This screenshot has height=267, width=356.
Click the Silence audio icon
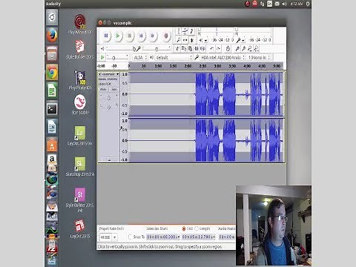click(203, 48)
